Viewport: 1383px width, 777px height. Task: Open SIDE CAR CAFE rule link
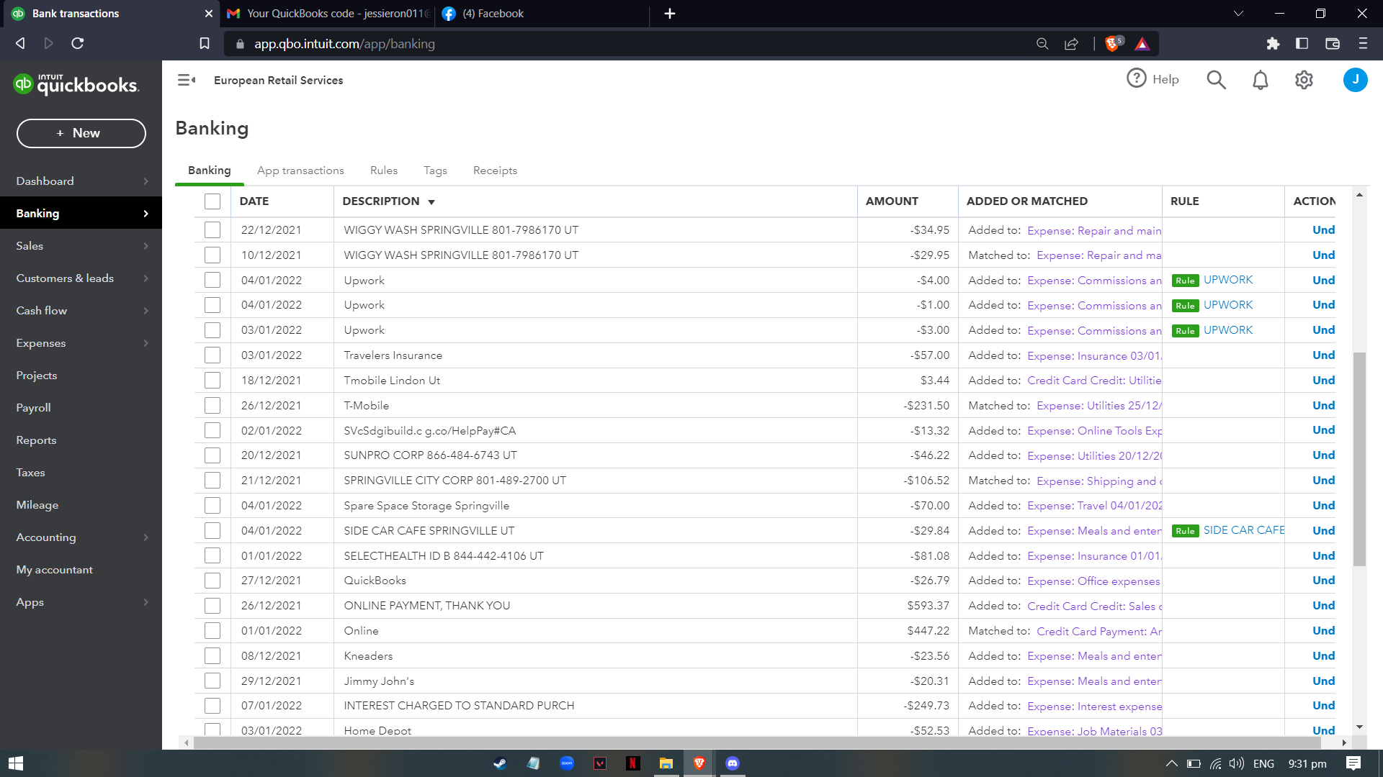click(1244, 530)
